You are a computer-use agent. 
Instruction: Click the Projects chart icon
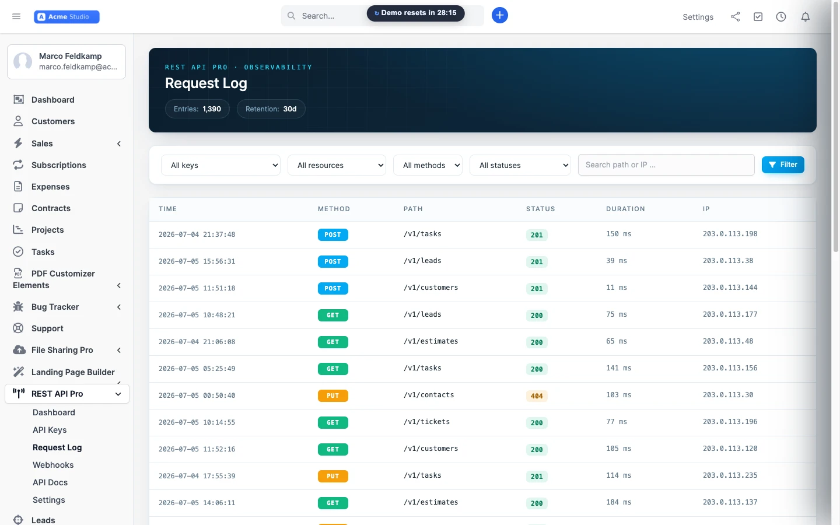(x=19, y=230)
